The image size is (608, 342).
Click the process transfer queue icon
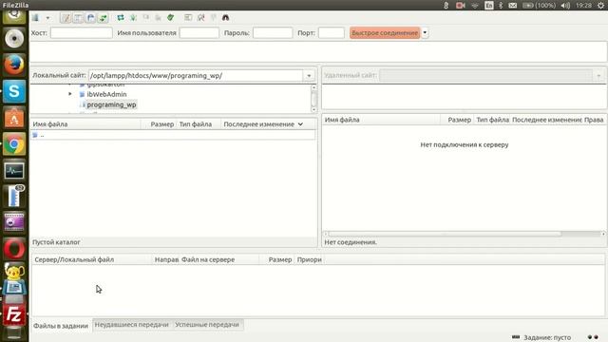(x=133, y=18)
